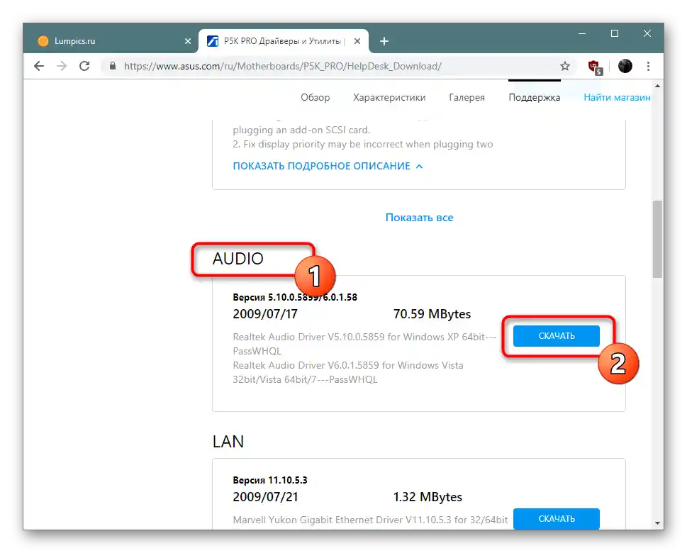Select the 2009/07/21 date text
Screen dimensions: 687x553
(265, 497)
